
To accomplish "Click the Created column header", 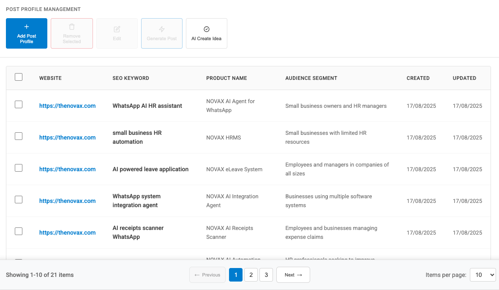I will click(x=418, y=78).
